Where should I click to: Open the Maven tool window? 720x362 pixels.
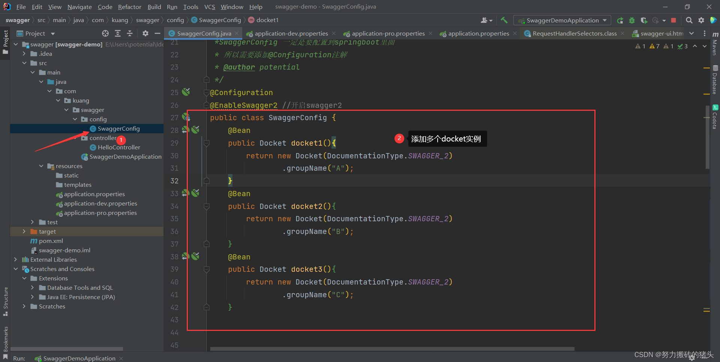click(715, 43)
